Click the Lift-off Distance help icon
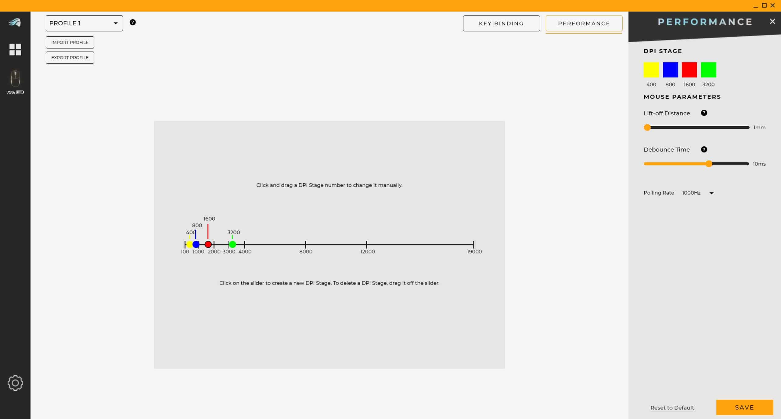 [x=704, y=113]
